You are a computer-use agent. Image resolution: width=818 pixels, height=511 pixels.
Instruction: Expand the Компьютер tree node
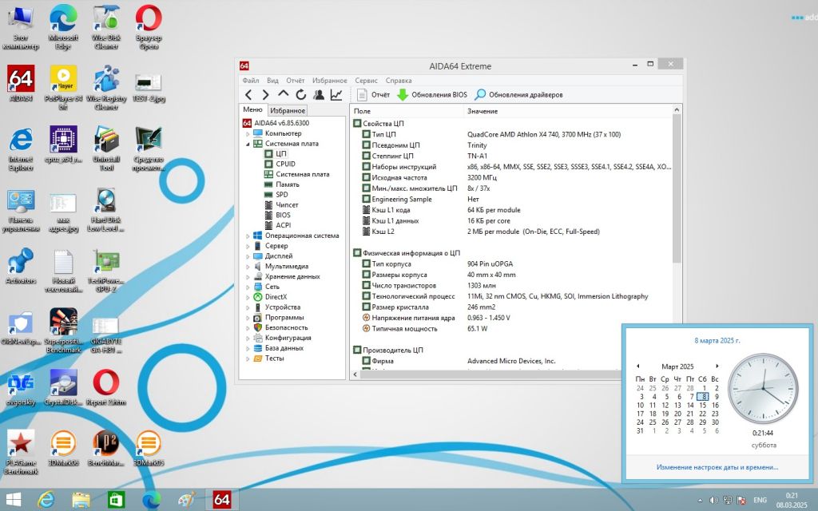click(x=248, y=134)
